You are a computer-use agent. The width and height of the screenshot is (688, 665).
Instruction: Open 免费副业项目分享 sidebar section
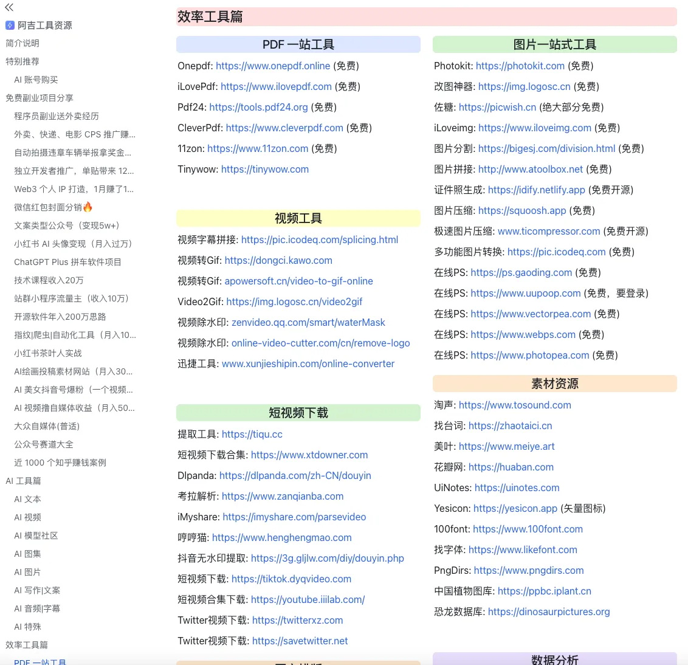point(40,98)
